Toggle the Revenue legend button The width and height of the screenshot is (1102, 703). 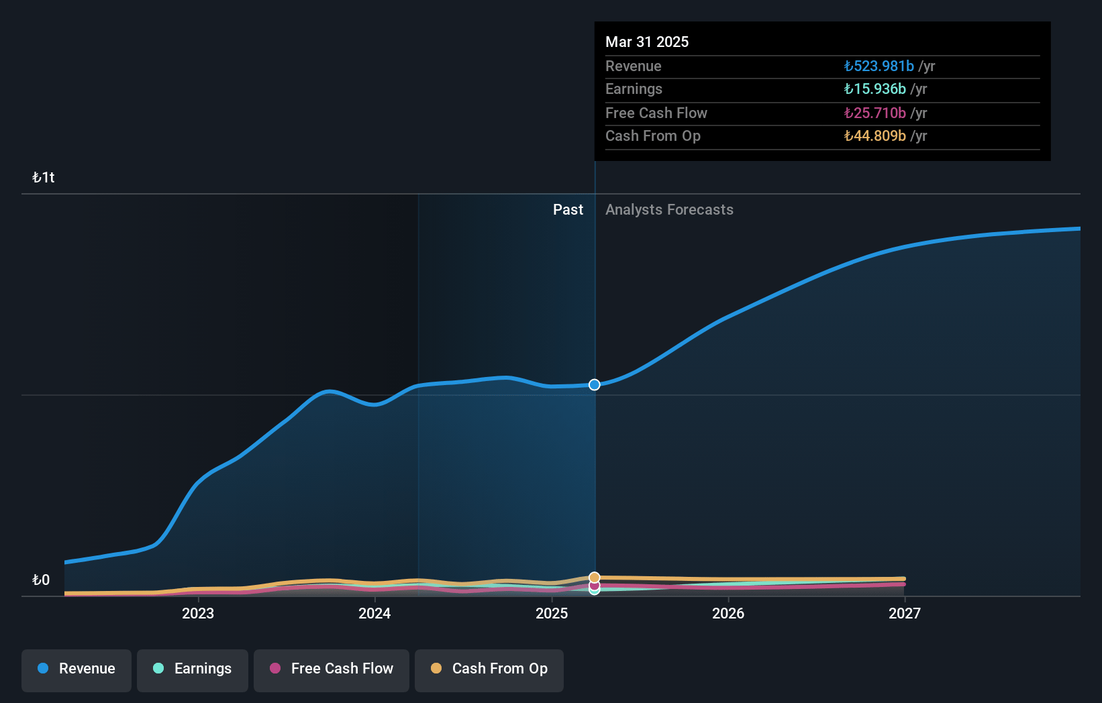coord(77,670)
